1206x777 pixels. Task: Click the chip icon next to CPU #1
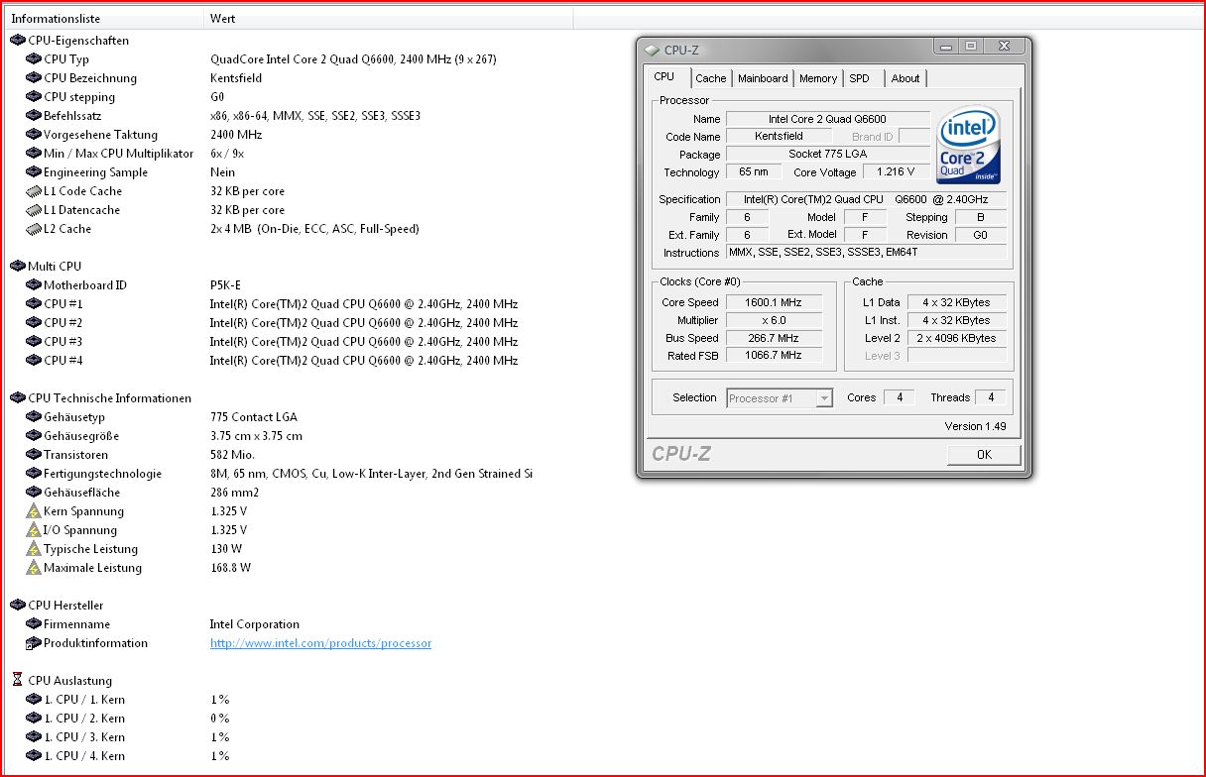[x=34, y=304]
